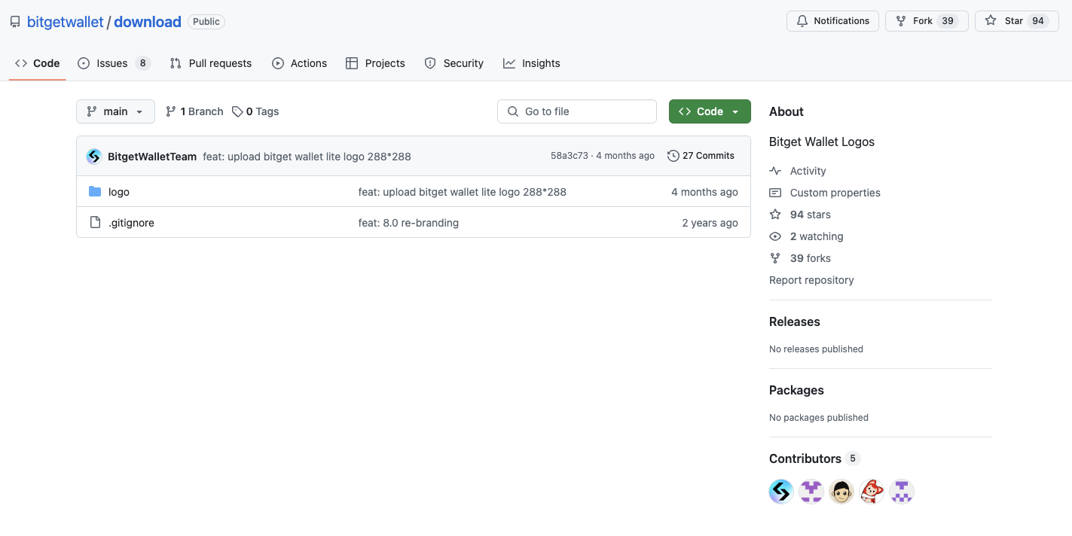Click the third contributor cartoon face avatar
Viewport: 1072px width, 536px height.
coord(841,492)
